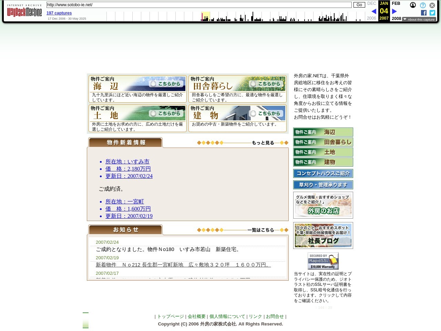Open the コンセプトハウスご紹介 button
The image size is (441, 331).
(323, 173)
